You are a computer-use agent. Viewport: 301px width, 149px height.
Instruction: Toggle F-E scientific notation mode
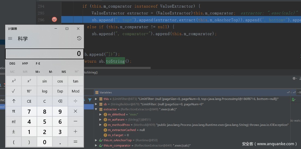click(x=38, y=63)
